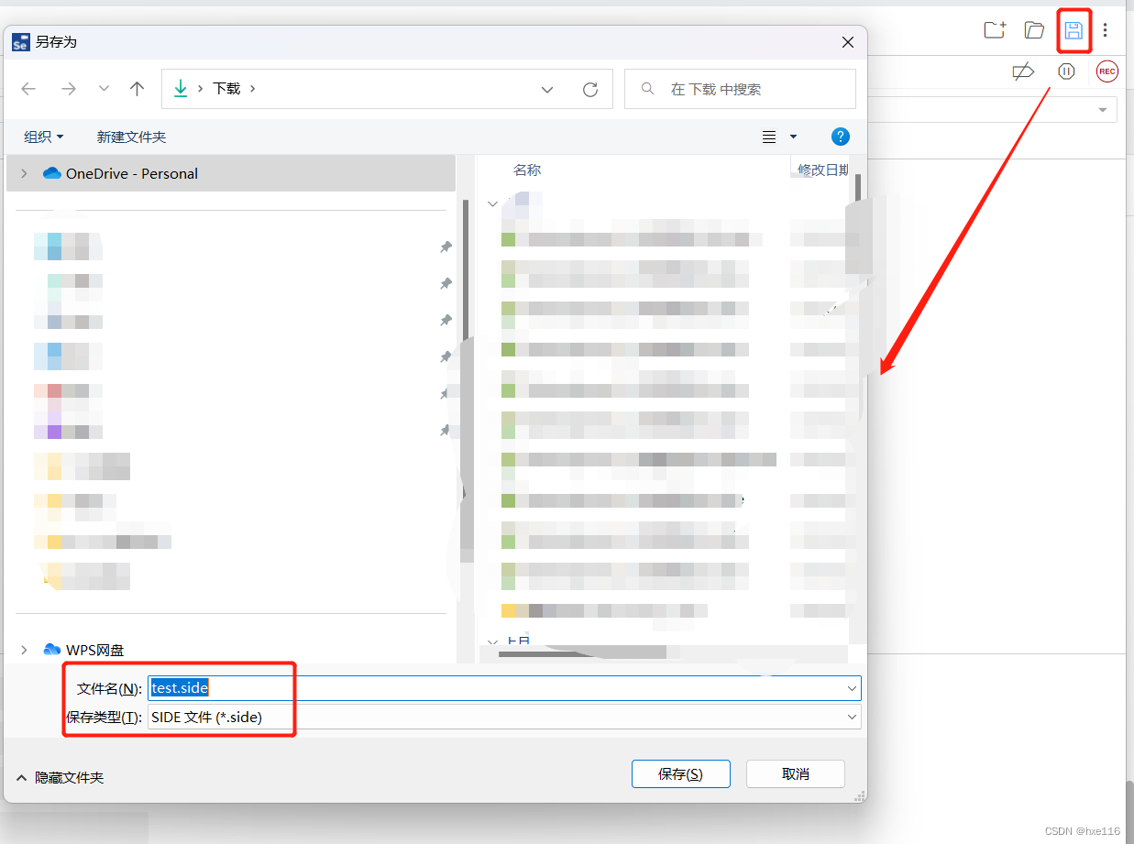
Task: Open recent locations dropdown arrow
Action: (x=104, y=89)
